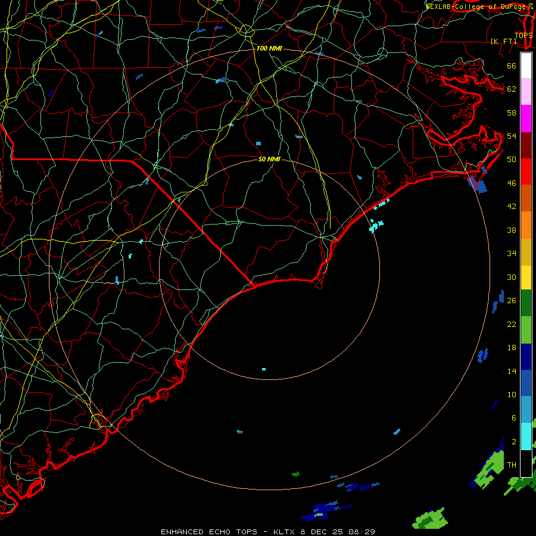This screenshot has width=536, height=536.
Task: Click the '26' legend value
Action: [x=512, y=301]
